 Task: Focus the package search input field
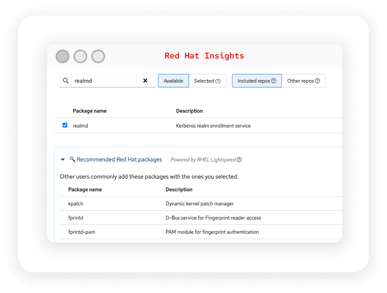click(104, 81)
